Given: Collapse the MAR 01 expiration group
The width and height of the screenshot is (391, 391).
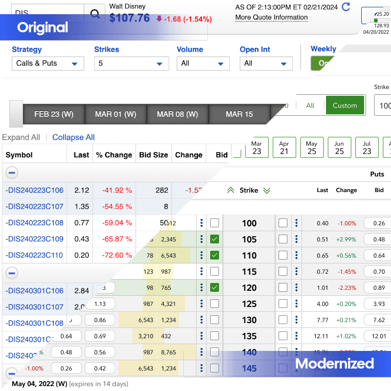Looking at the screenshot, I should (12, 273).
